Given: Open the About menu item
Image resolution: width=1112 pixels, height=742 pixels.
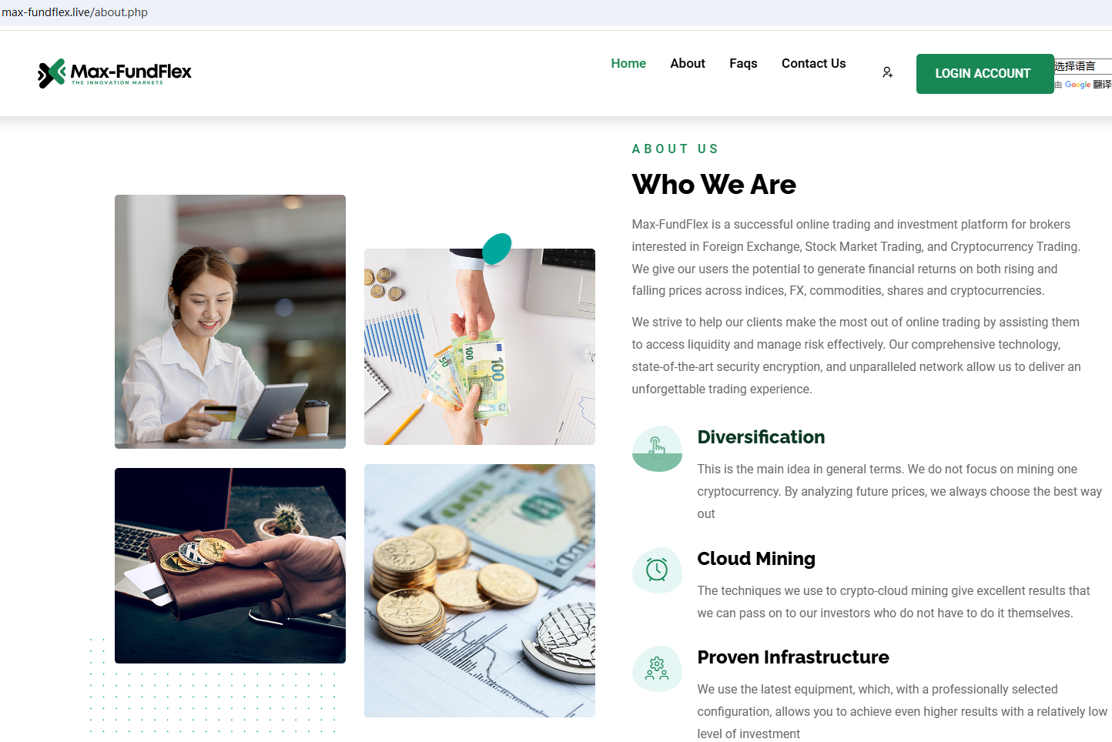Looking at the screenshot, I should [x=688, y=63].
